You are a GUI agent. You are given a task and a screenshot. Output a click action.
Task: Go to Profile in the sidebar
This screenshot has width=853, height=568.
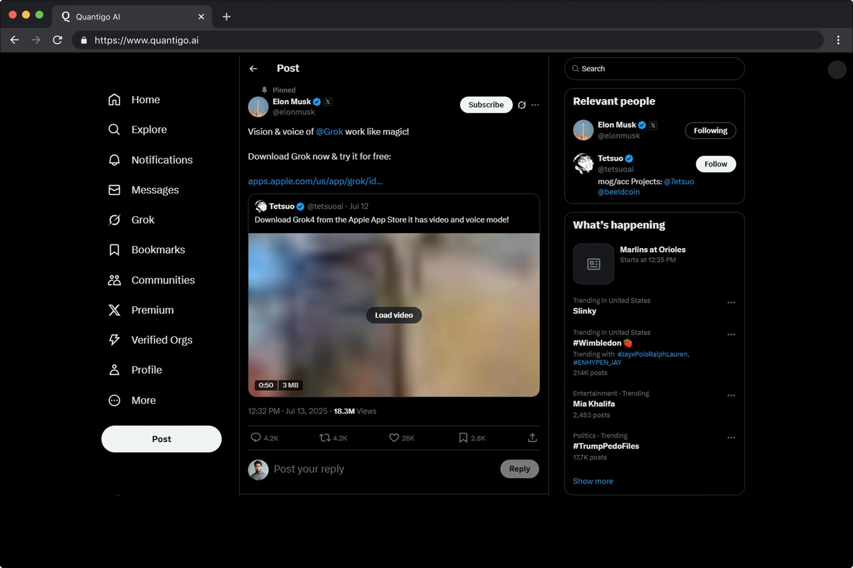(135, 370)
